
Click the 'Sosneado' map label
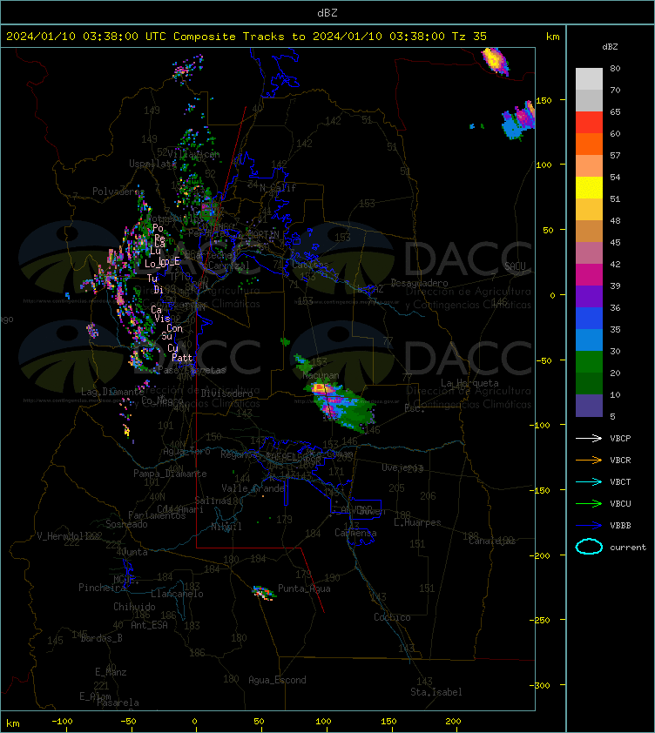(x=126, y=525)
